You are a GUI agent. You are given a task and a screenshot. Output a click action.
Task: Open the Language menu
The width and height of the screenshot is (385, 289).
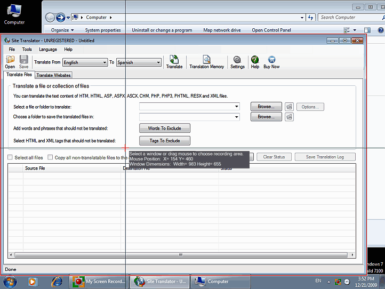coord(48,50)
